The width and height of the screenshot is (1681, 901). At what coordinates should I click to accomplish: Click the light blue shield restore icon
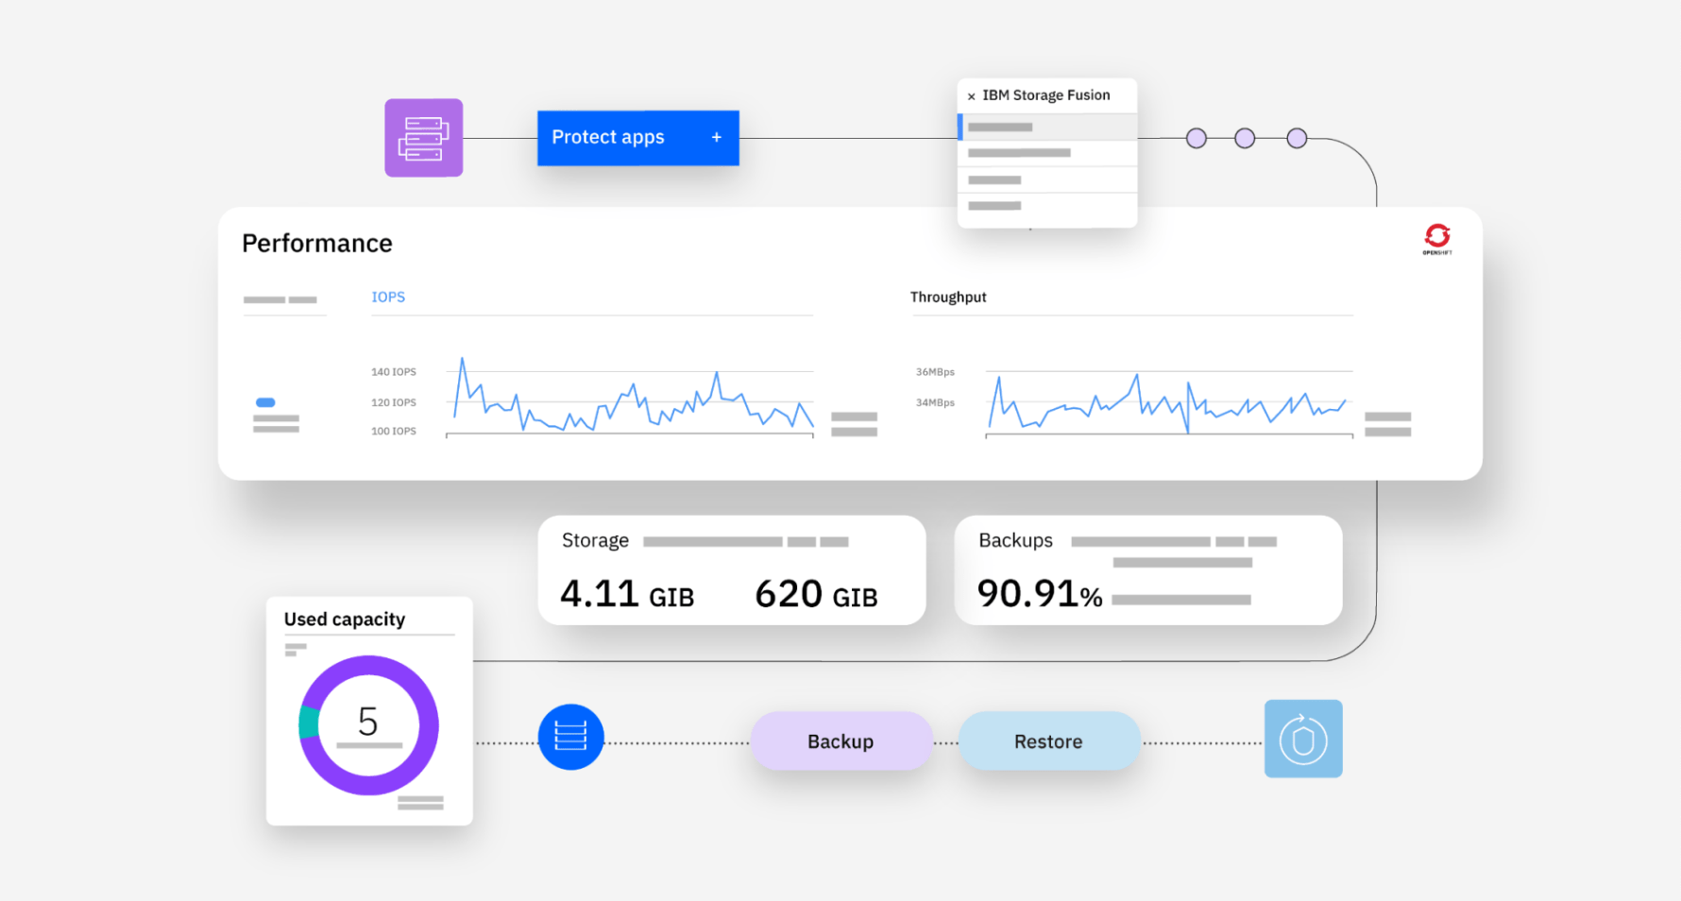(1303, 739)
